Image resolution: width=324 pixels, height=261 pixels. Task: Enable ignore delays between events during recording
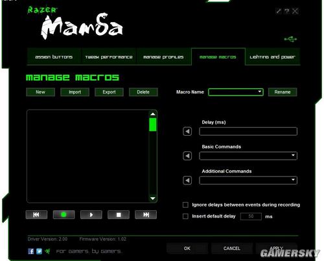pyautogui.click(x=185, y=205)
